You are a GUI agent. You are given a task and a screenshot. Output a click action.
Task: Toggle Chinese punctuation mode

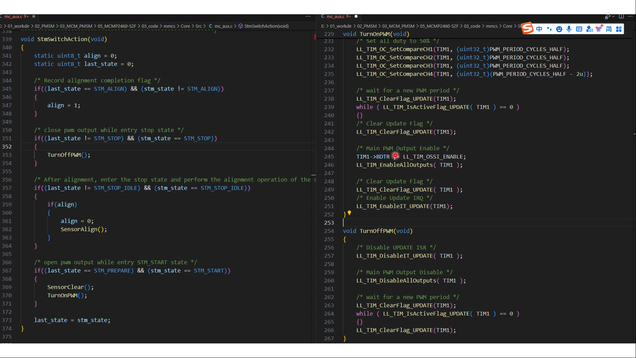549,29
